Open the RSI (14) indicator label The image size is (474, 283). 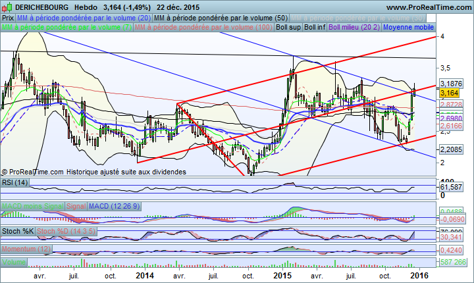14,182
